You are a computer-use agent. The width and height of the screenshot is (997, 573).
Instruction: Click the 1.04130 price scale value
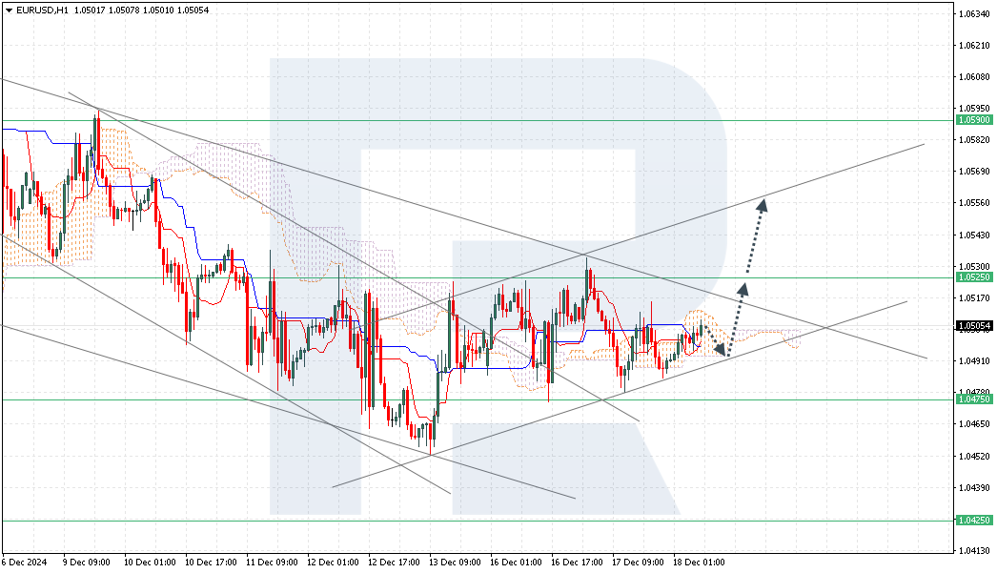point(974,551)
